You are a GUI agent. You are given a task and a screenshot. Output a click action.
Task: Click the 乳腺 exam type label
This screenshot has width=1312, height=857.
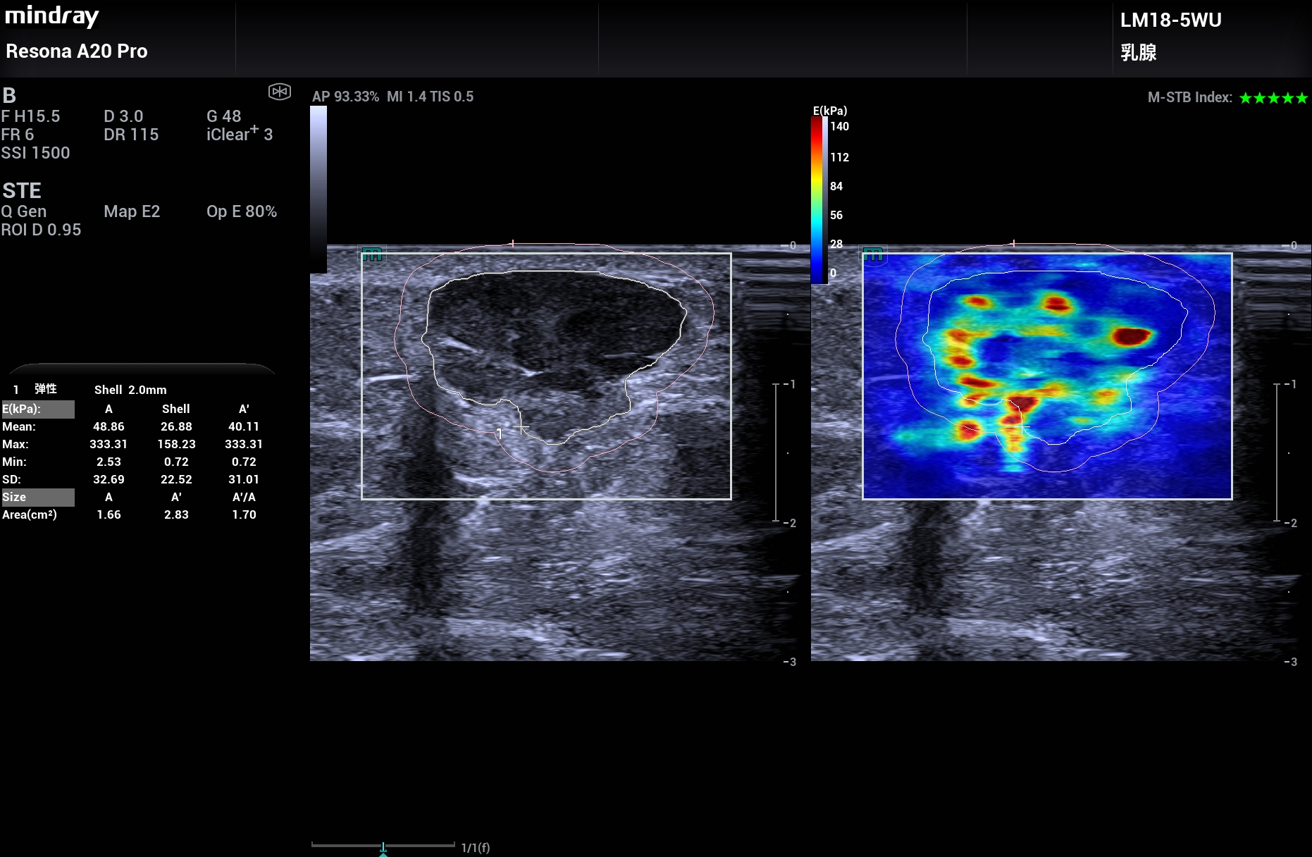pyautogui.click(x=1138, y=52)
